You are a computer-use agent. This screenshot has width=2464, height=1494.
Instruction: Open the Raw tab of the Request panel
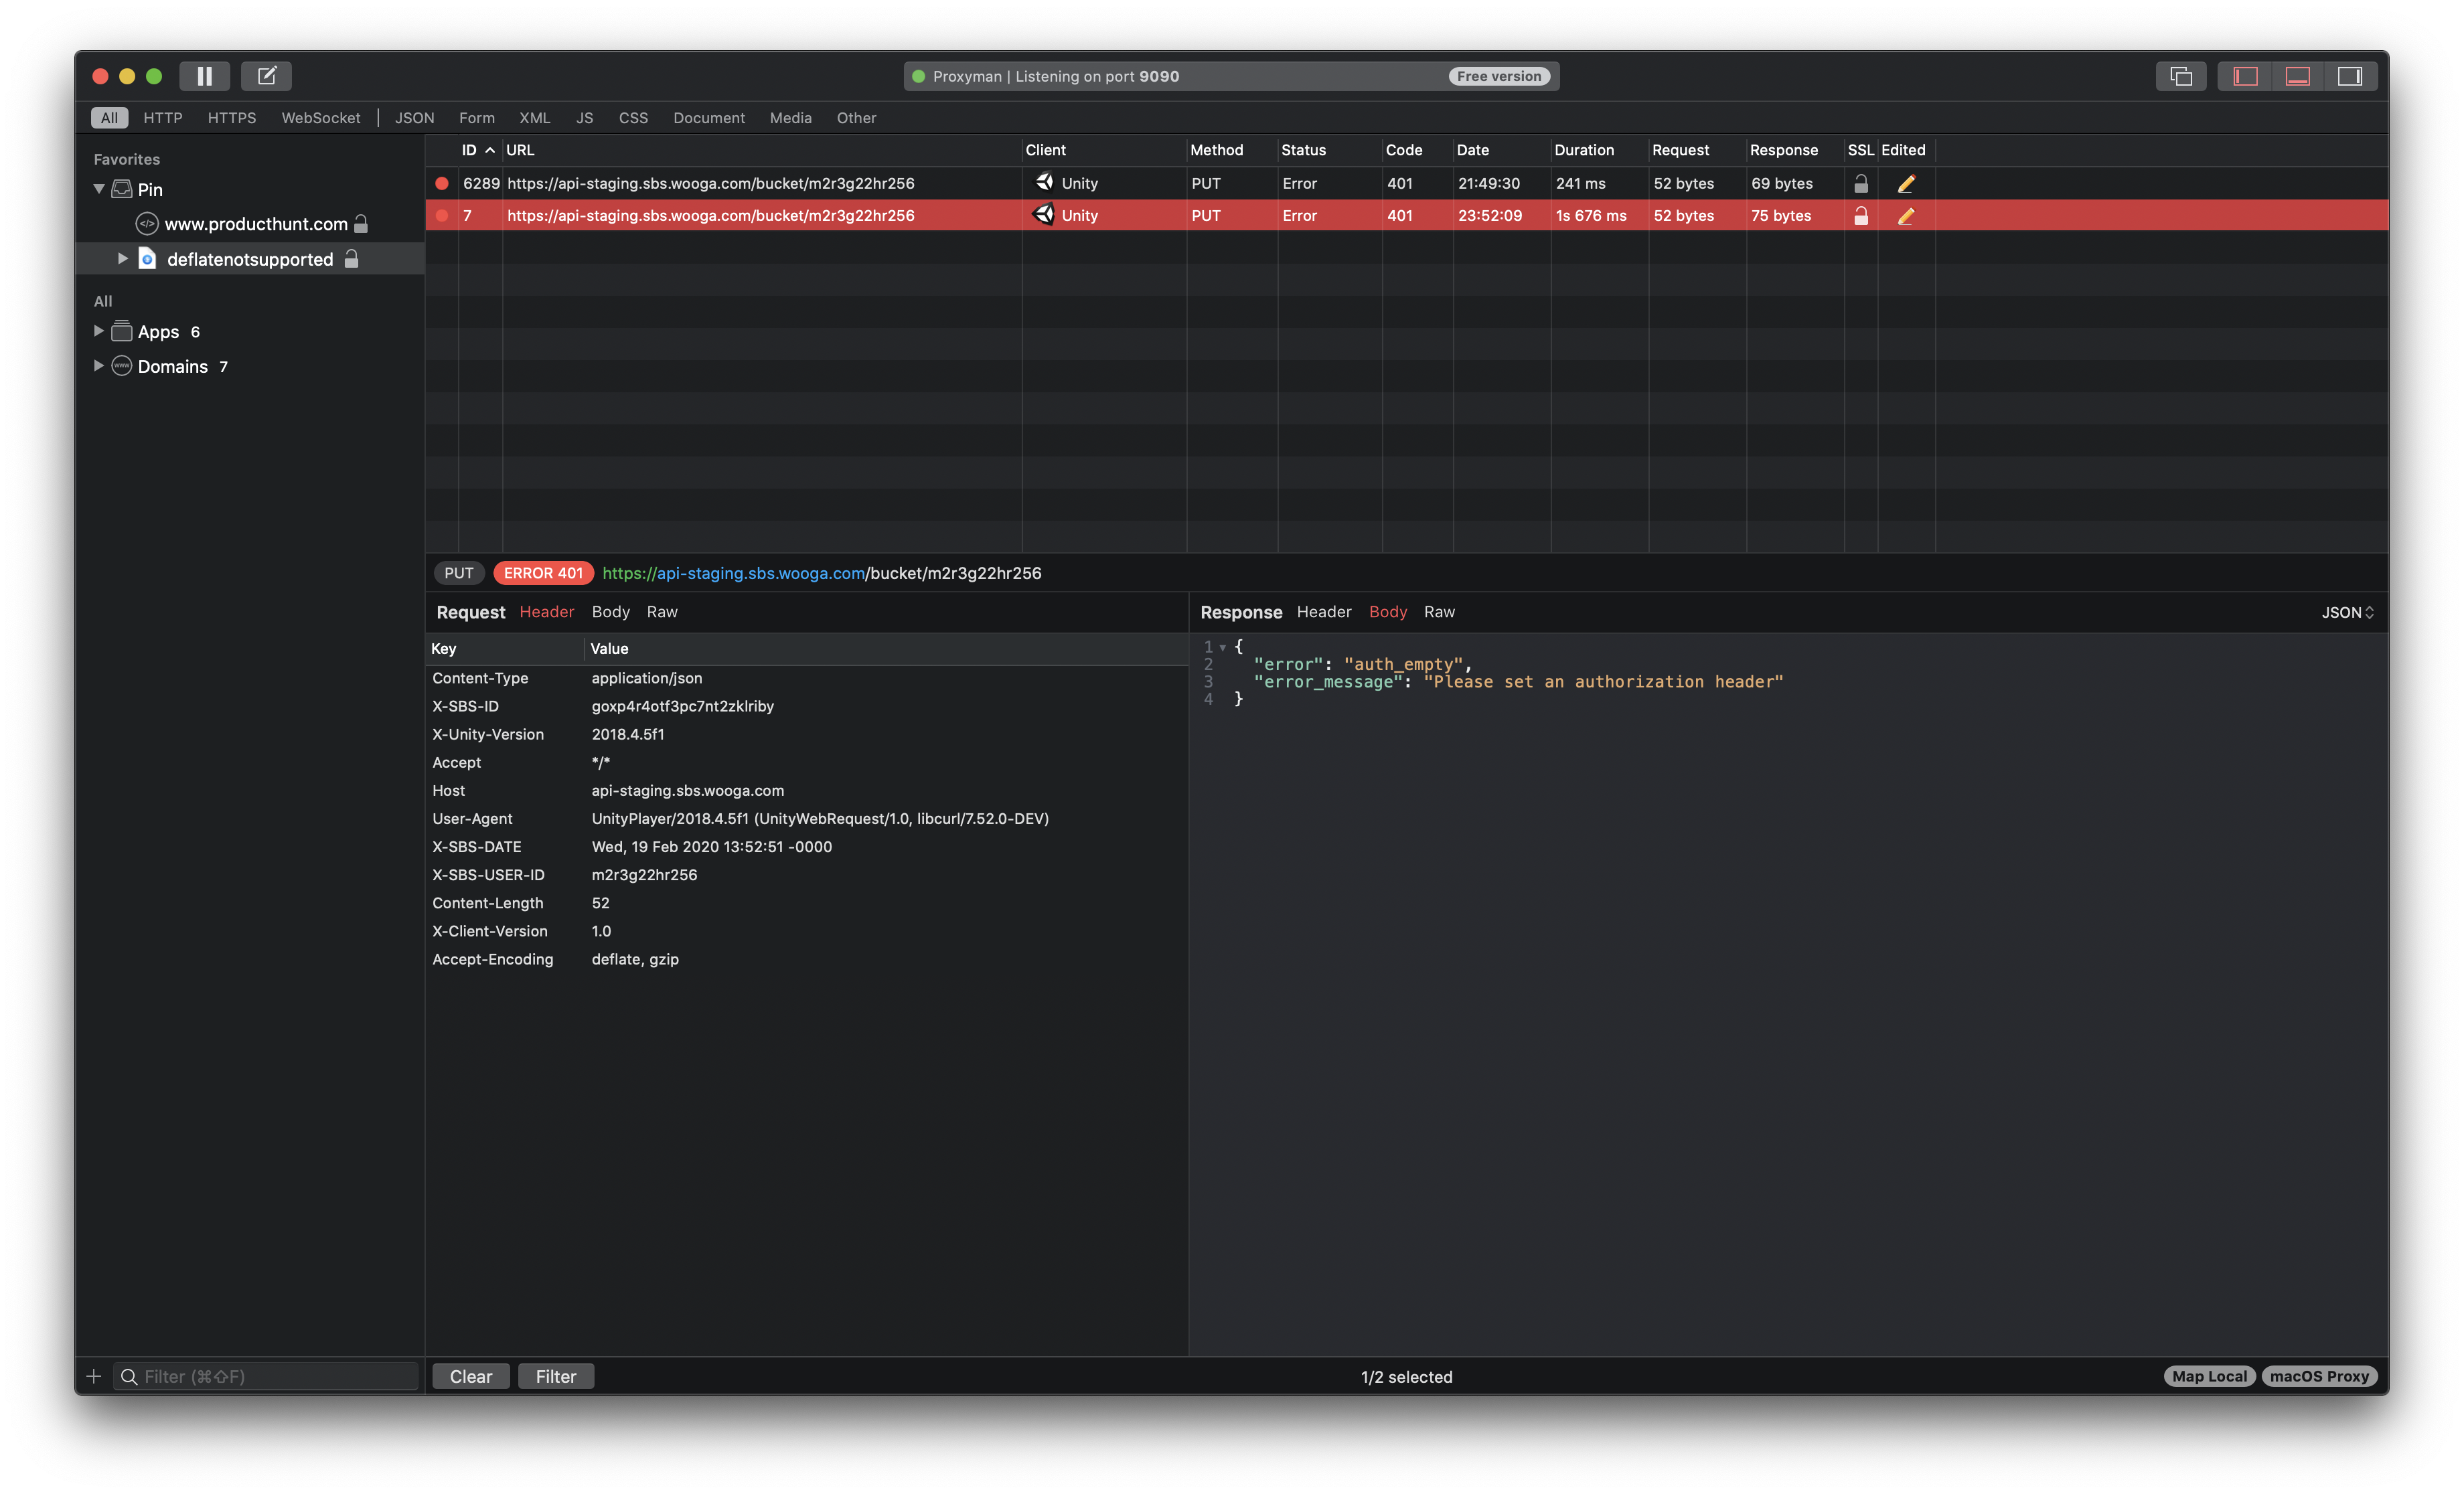[661, 611]
